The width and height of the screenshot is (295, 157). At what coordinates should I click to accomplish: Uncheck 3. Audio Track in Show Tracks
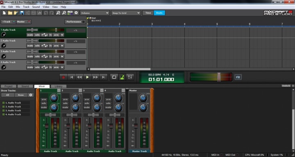[x=3, y=111]
